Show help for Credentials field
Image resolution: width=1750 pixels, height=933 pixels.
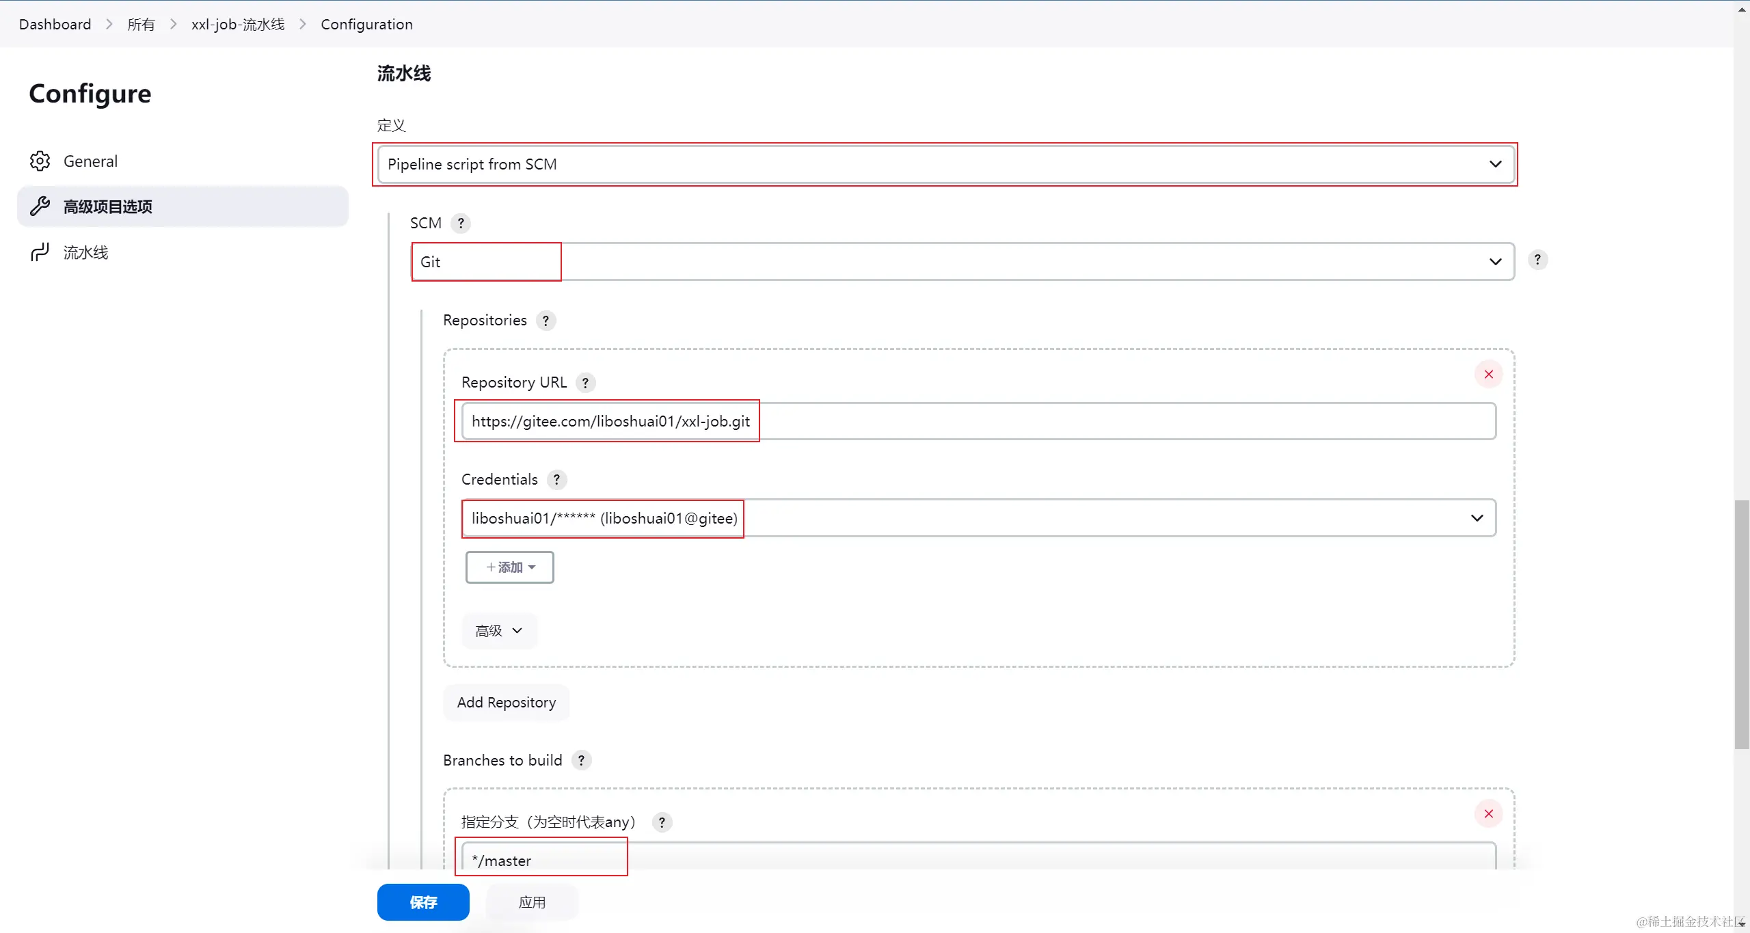coord(556,480)
